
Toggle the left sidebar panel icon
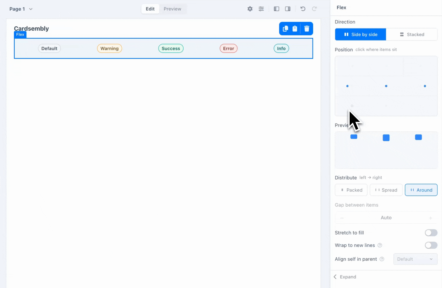(x=277, y=9)
